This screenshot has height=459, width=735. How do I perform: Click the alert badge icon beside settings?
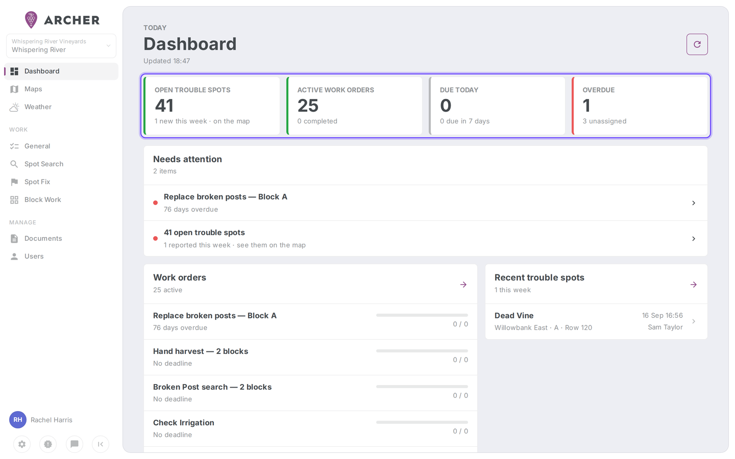tap(48, 444)
